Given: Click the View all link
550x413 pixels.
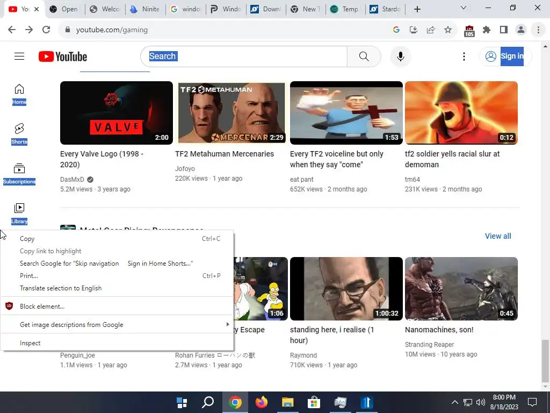Looking at the screenshot, I should (498, 236).
